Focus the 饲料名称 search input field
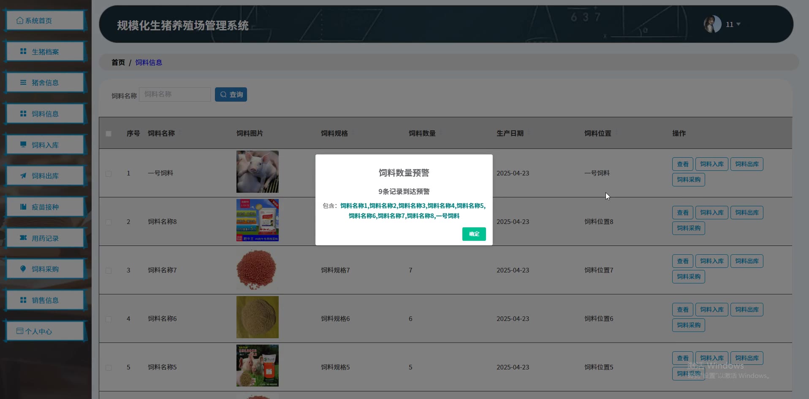809x399 pixels. [175, 94]
